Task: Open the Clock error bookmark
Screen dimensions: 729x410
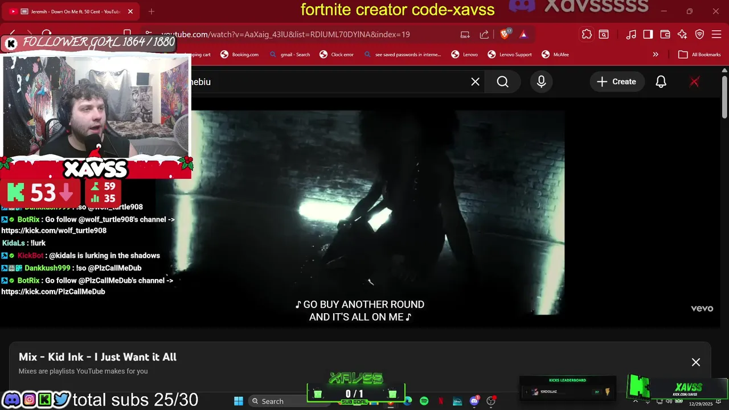Action: pyautogui.click(x=337, y=55)
